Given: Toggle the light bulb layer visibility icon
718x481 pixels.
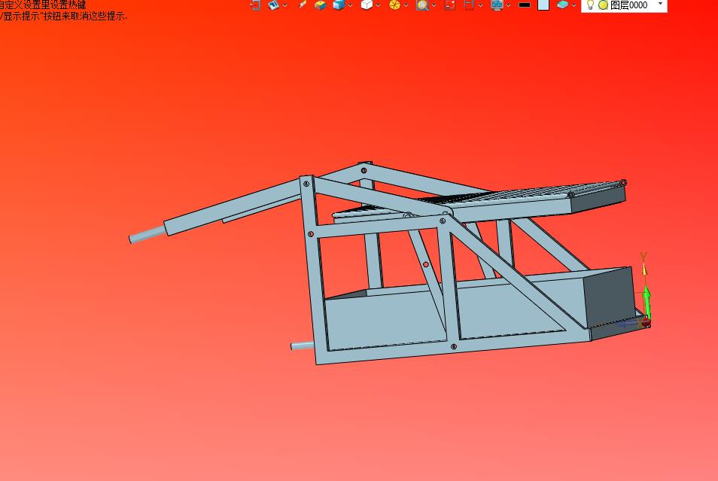Looking at the screenshot, I should (590, 5).
